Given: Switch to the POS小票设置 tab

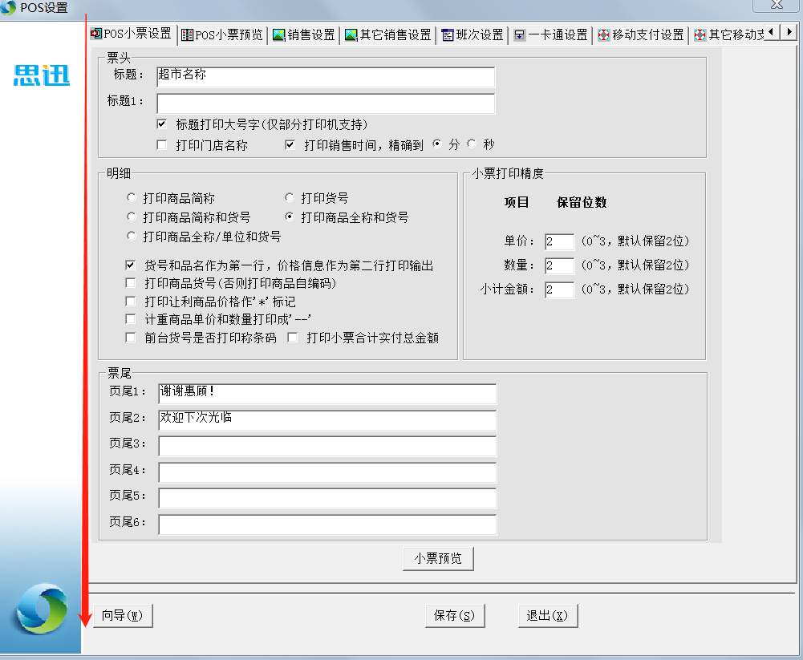Looking at the screenshot, I should point(132,34).
